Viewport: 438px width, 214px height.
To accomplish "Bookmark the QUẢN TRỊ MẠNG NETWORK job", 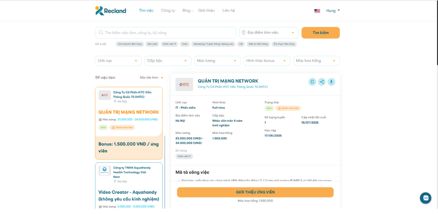I will coord(312,82).
